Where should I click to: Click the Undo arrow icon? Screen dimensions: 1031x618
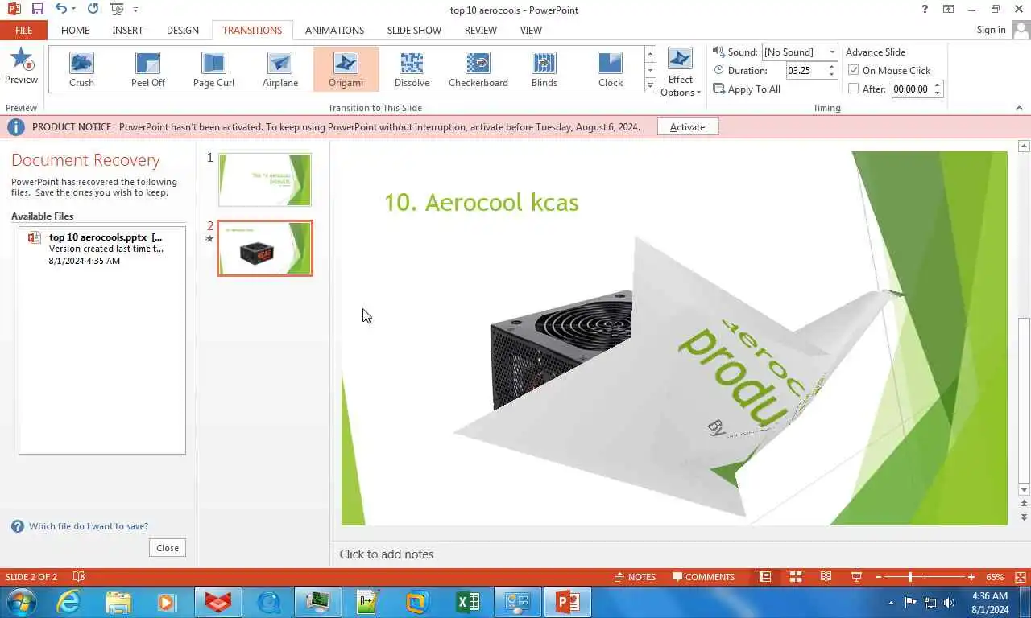click(x=61, y=10)
